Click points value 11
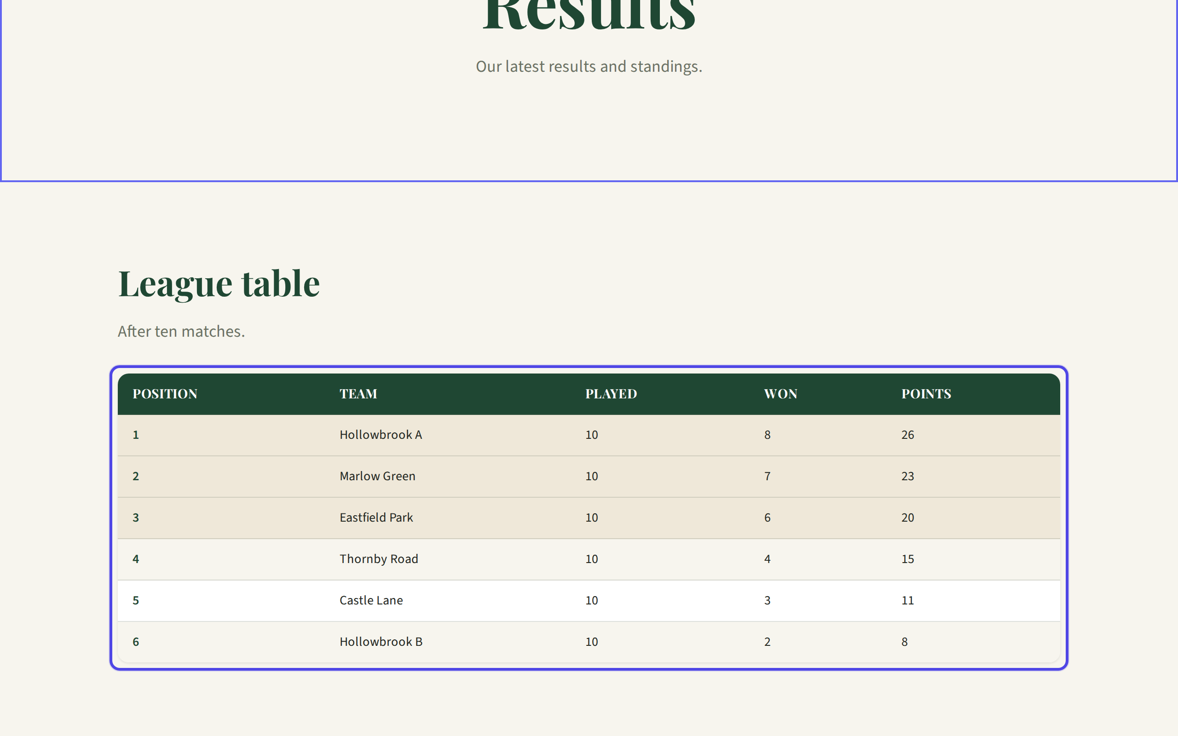Image resolution: width=1178 pixels, height=736 pixels. click(907, 600)
